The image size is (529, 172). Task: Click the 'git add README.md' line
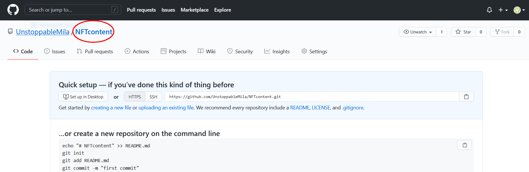click(x=85, y=160)
